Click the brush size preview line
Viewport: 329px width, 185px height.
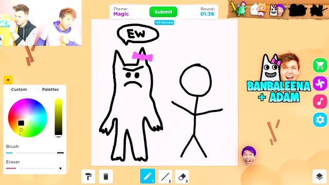(x=61, y=153)
